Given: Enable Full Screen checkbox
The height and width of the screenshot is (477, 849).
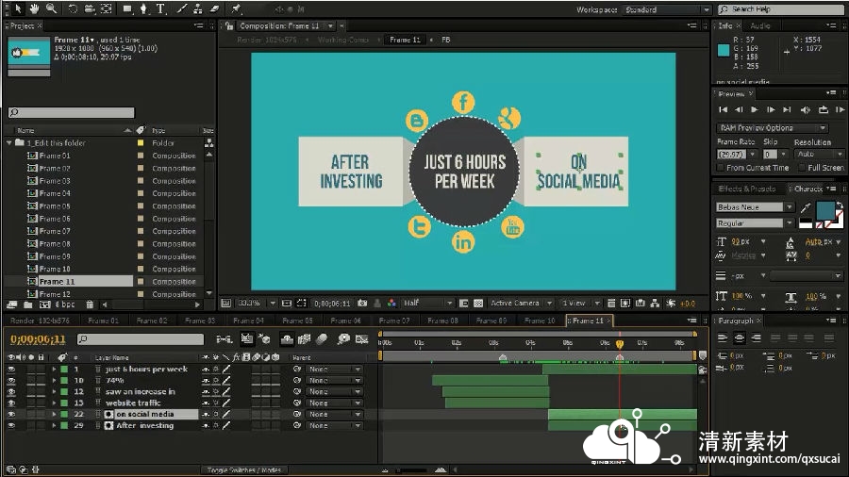Looking at the screenshot, I should pyautogui.click(x=802, y=168).
